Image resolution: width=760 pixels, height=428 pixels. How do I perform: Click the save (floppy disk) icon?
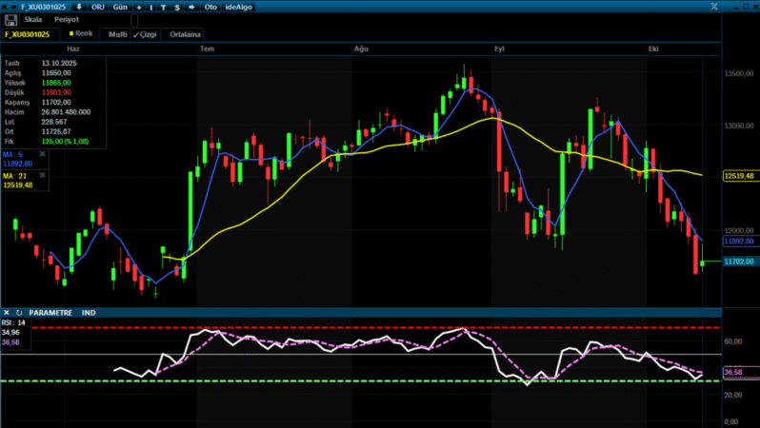pos(10,19)
